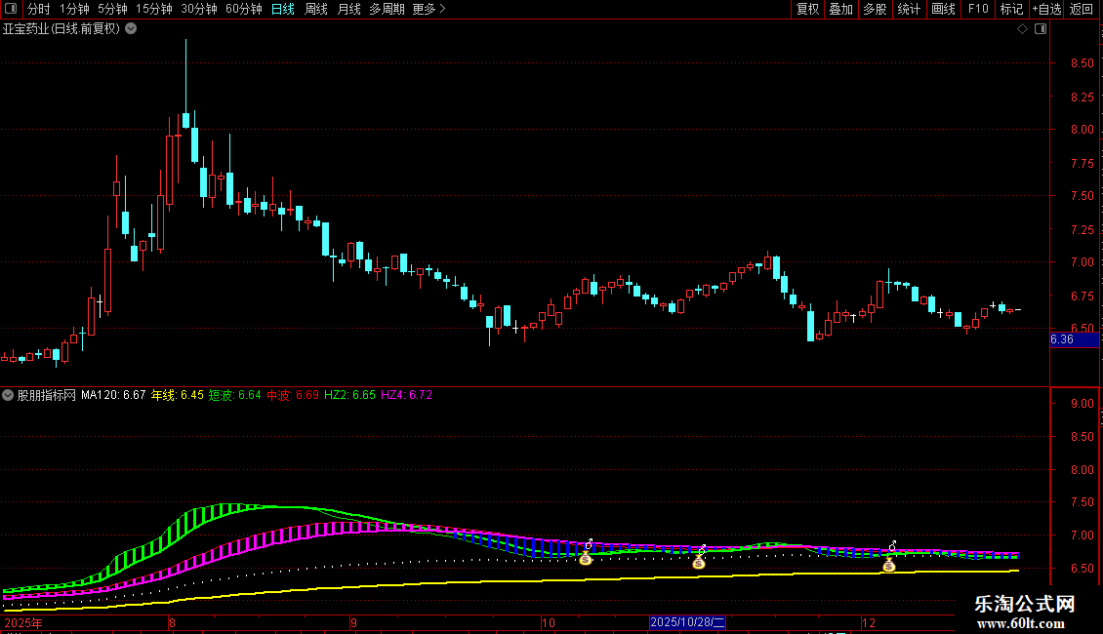Open the 多周期 multi-period view
The image size is (1103, 634).
click(x=387, y=9)
